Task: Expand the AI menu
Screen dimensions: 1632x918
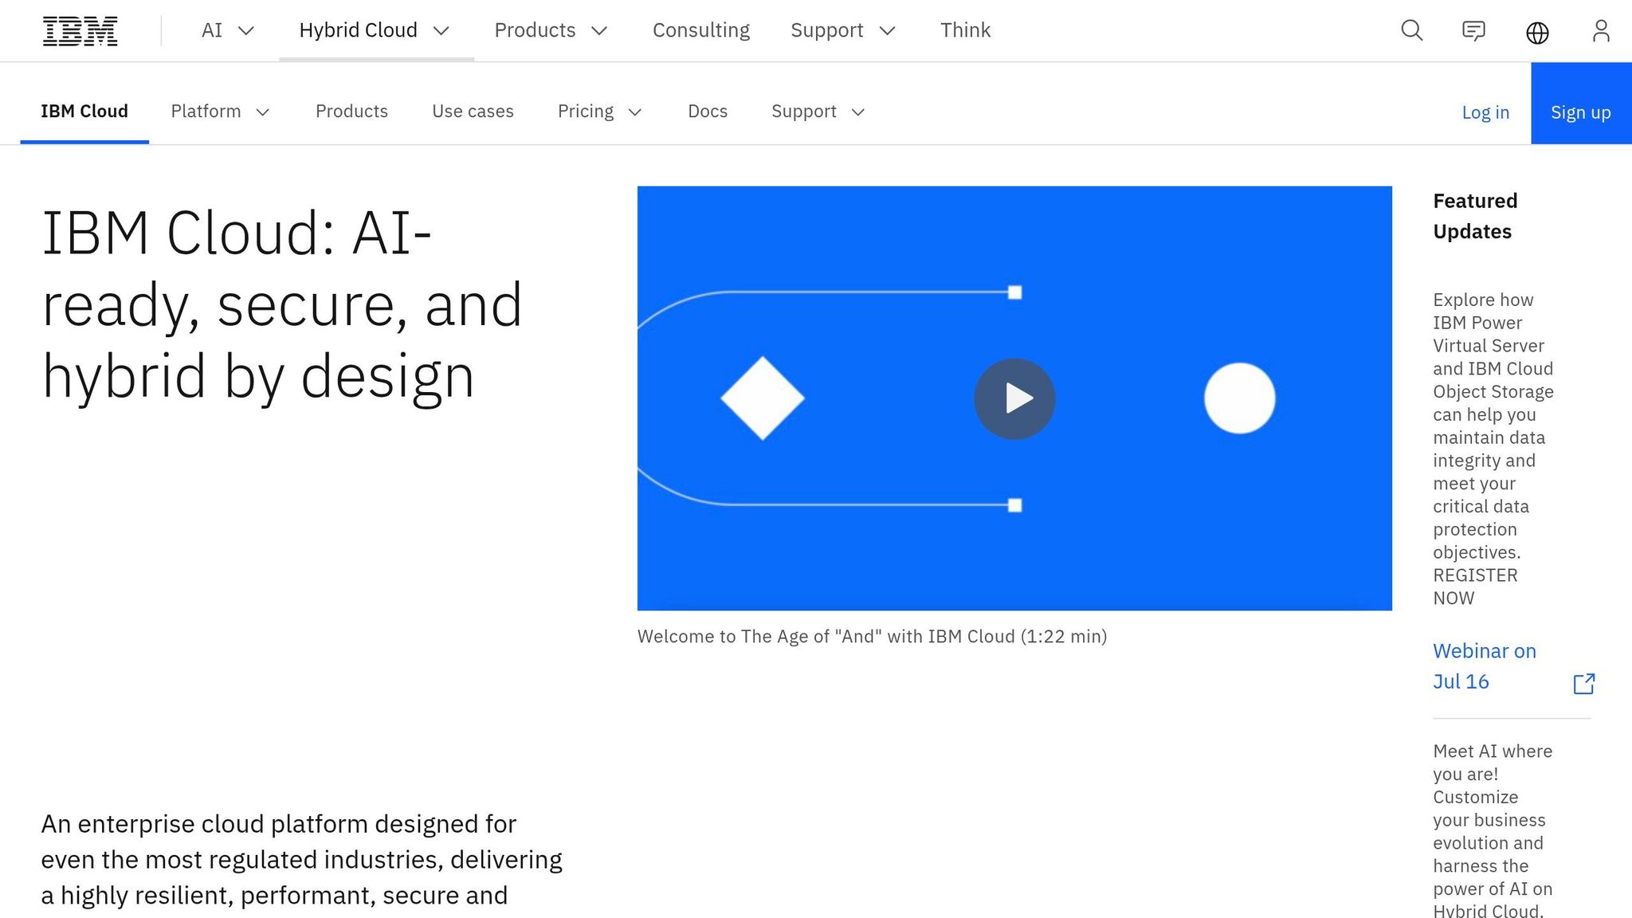Action: click(228, 30)
